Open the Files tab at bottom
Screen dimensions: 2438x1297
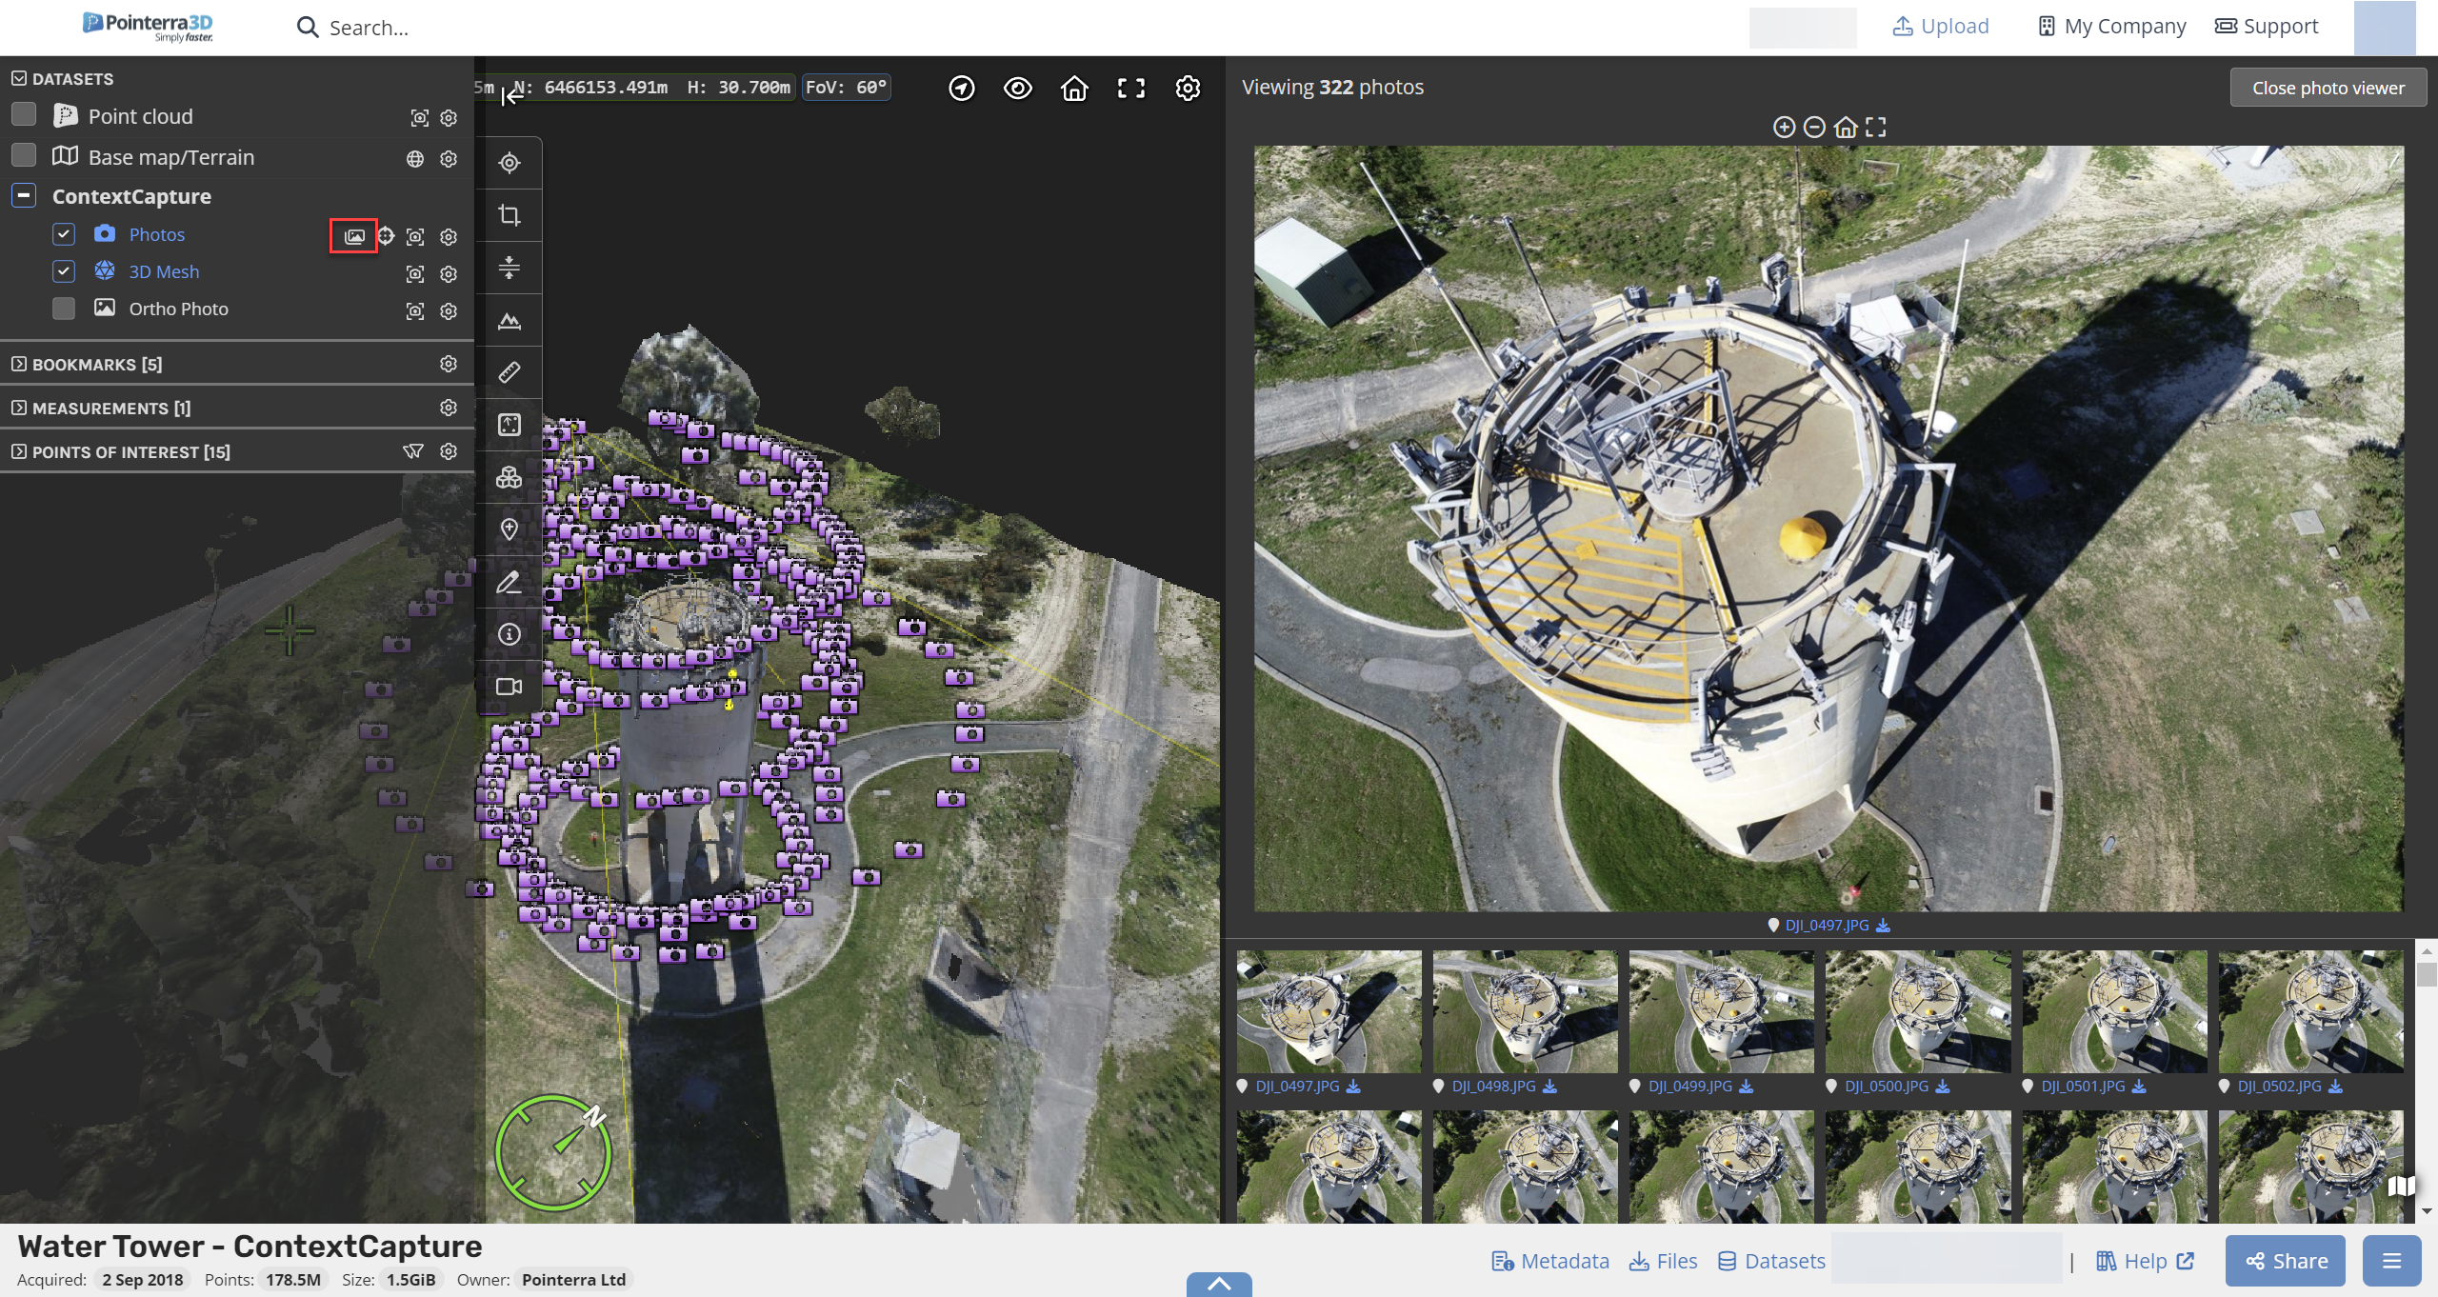1664,1261
